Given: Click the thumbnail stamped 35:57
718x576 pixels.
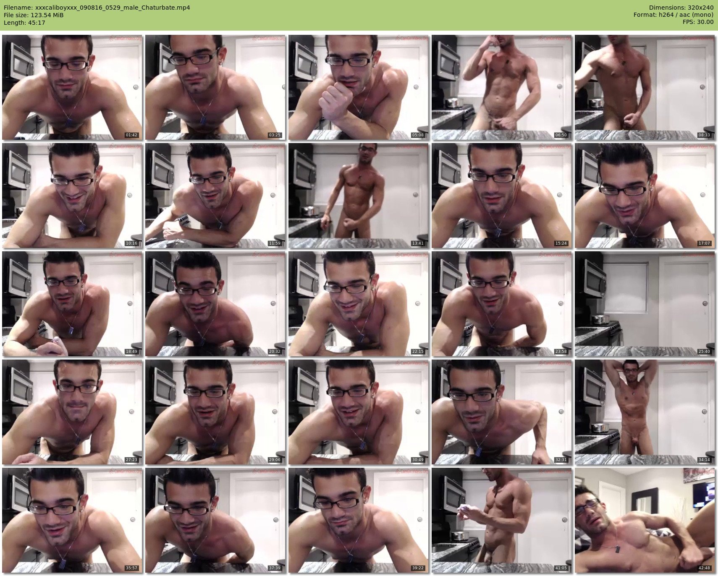Looking at the screenshot, I should click(72, 520).
